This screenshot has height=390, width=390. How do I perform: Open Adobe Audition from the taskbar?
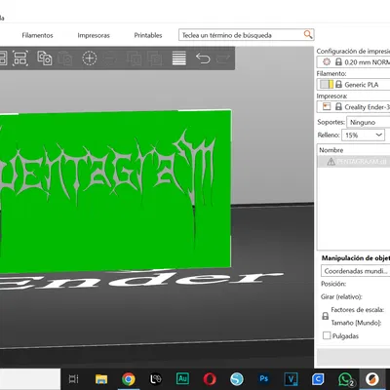click(x=182, y=378)
